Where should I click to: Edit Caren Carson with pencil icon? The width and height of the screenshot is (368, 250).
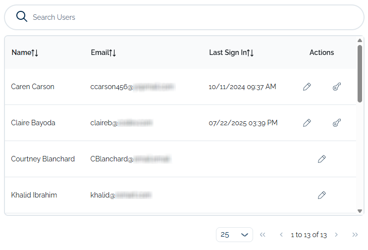coord(307,87)
